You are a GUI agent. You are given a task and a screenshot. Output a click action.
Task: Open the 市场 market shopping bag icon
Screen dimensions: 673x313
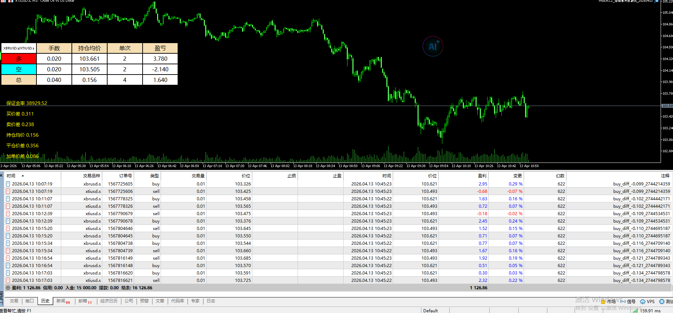click(x=603, y=302)
